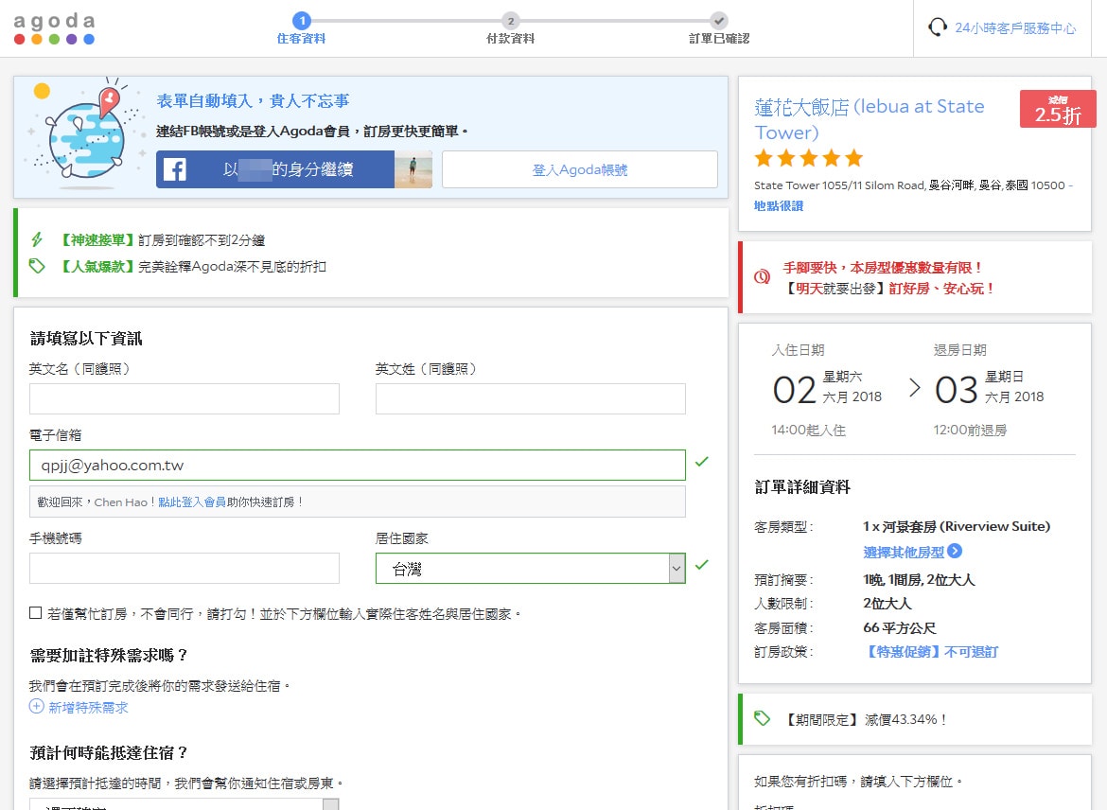This screenshot has width=1107, height=810.
Task: Click the 【特惠促銷】不可退訂 policy link
Action: tap(930, 652)
